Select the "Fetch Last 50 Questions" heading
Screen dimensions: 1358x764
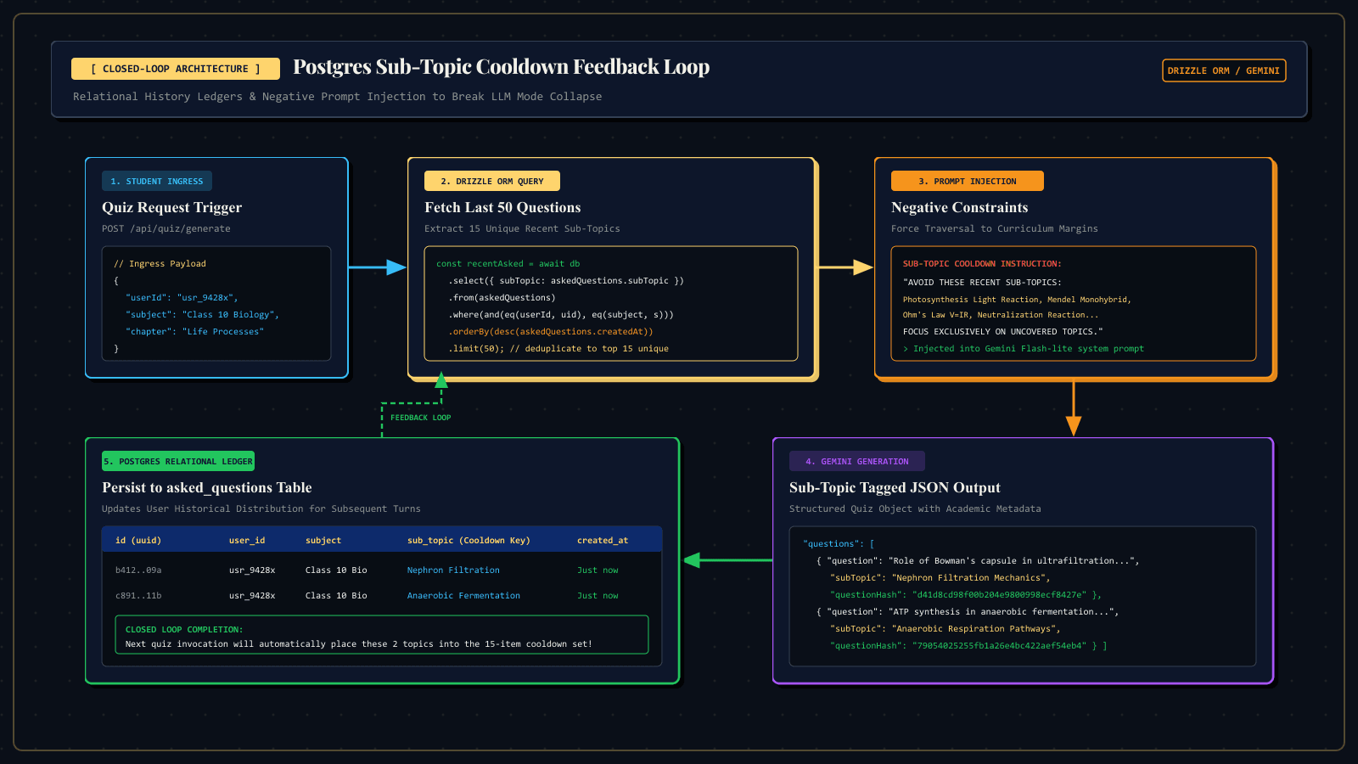pyautogui.click(x=502, y=207)
